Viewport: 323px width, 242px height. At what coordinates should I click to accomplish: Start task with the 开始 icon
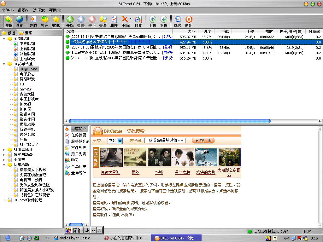(x=70, y=21)
